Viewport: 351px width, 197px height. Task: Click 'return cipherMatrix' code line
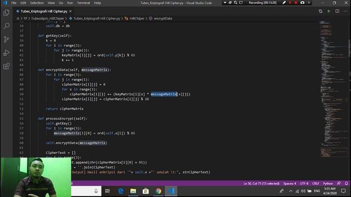[x=65, y=109]
